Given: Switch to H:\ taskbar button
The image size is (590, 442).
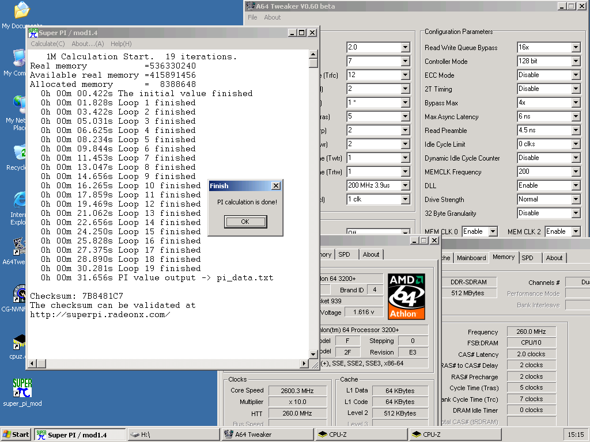Looking at the screenshot, I should tap(173, 435).
